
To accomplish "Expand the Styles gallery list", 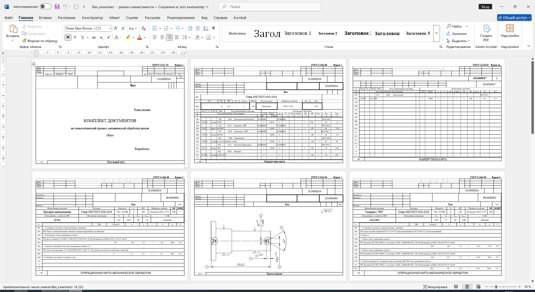I will click(x=437, y=33).
